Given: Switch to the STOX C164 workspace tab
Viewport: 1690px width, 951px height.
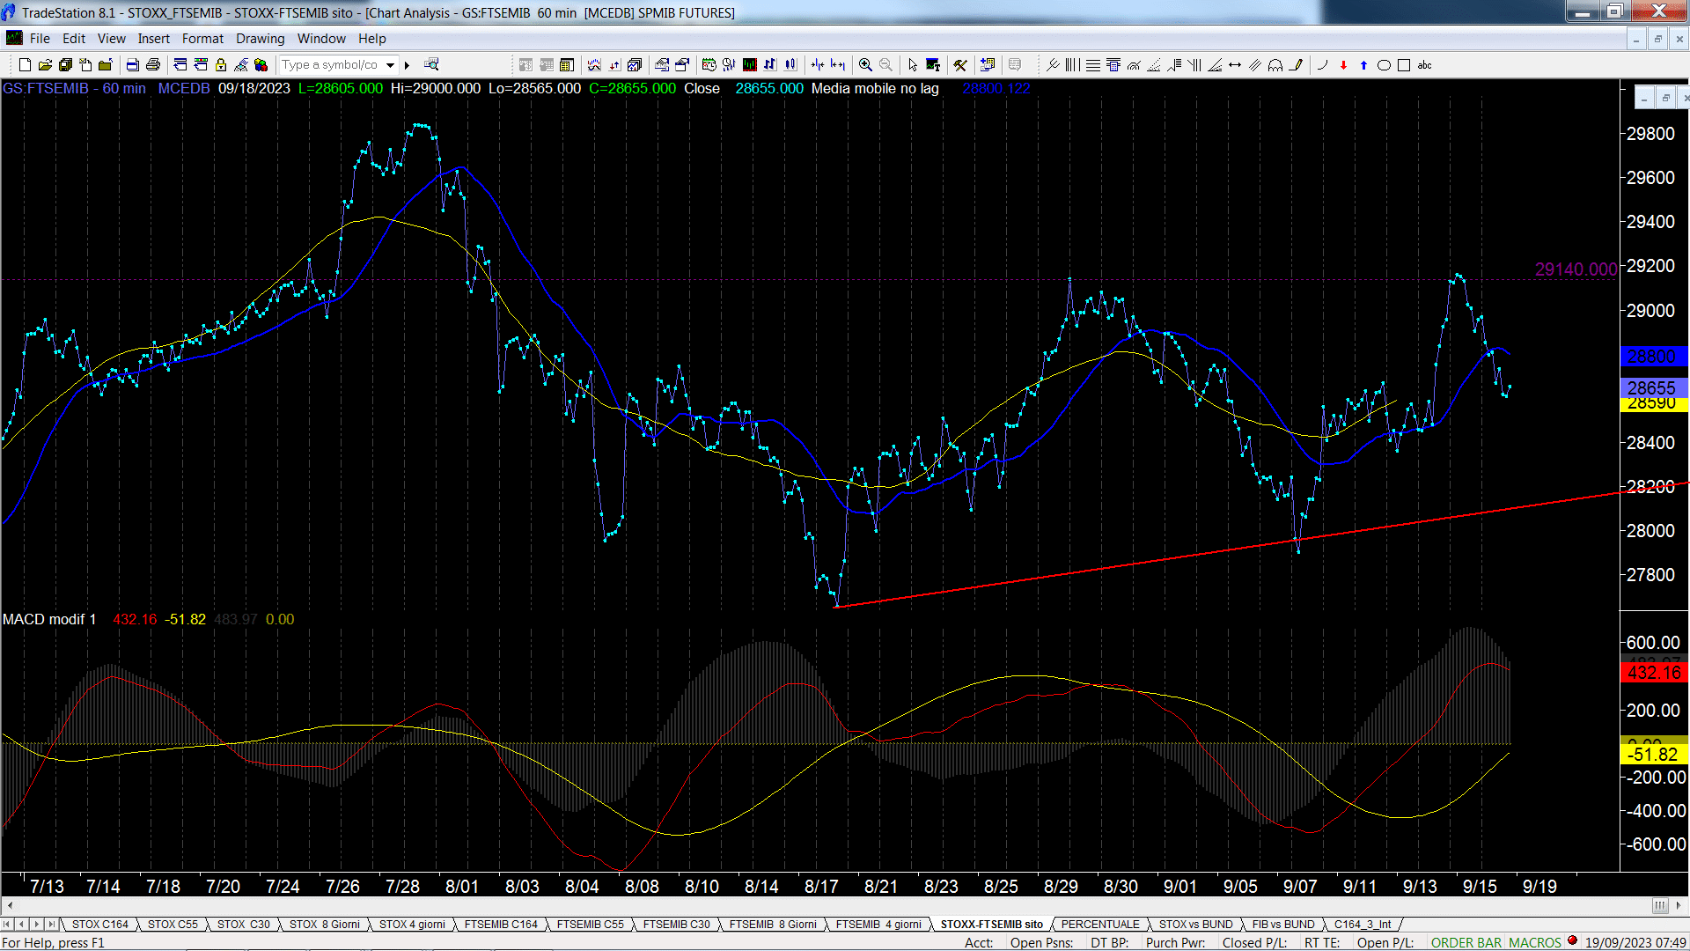Looking at the screenshot, I should tap(100, 925).
